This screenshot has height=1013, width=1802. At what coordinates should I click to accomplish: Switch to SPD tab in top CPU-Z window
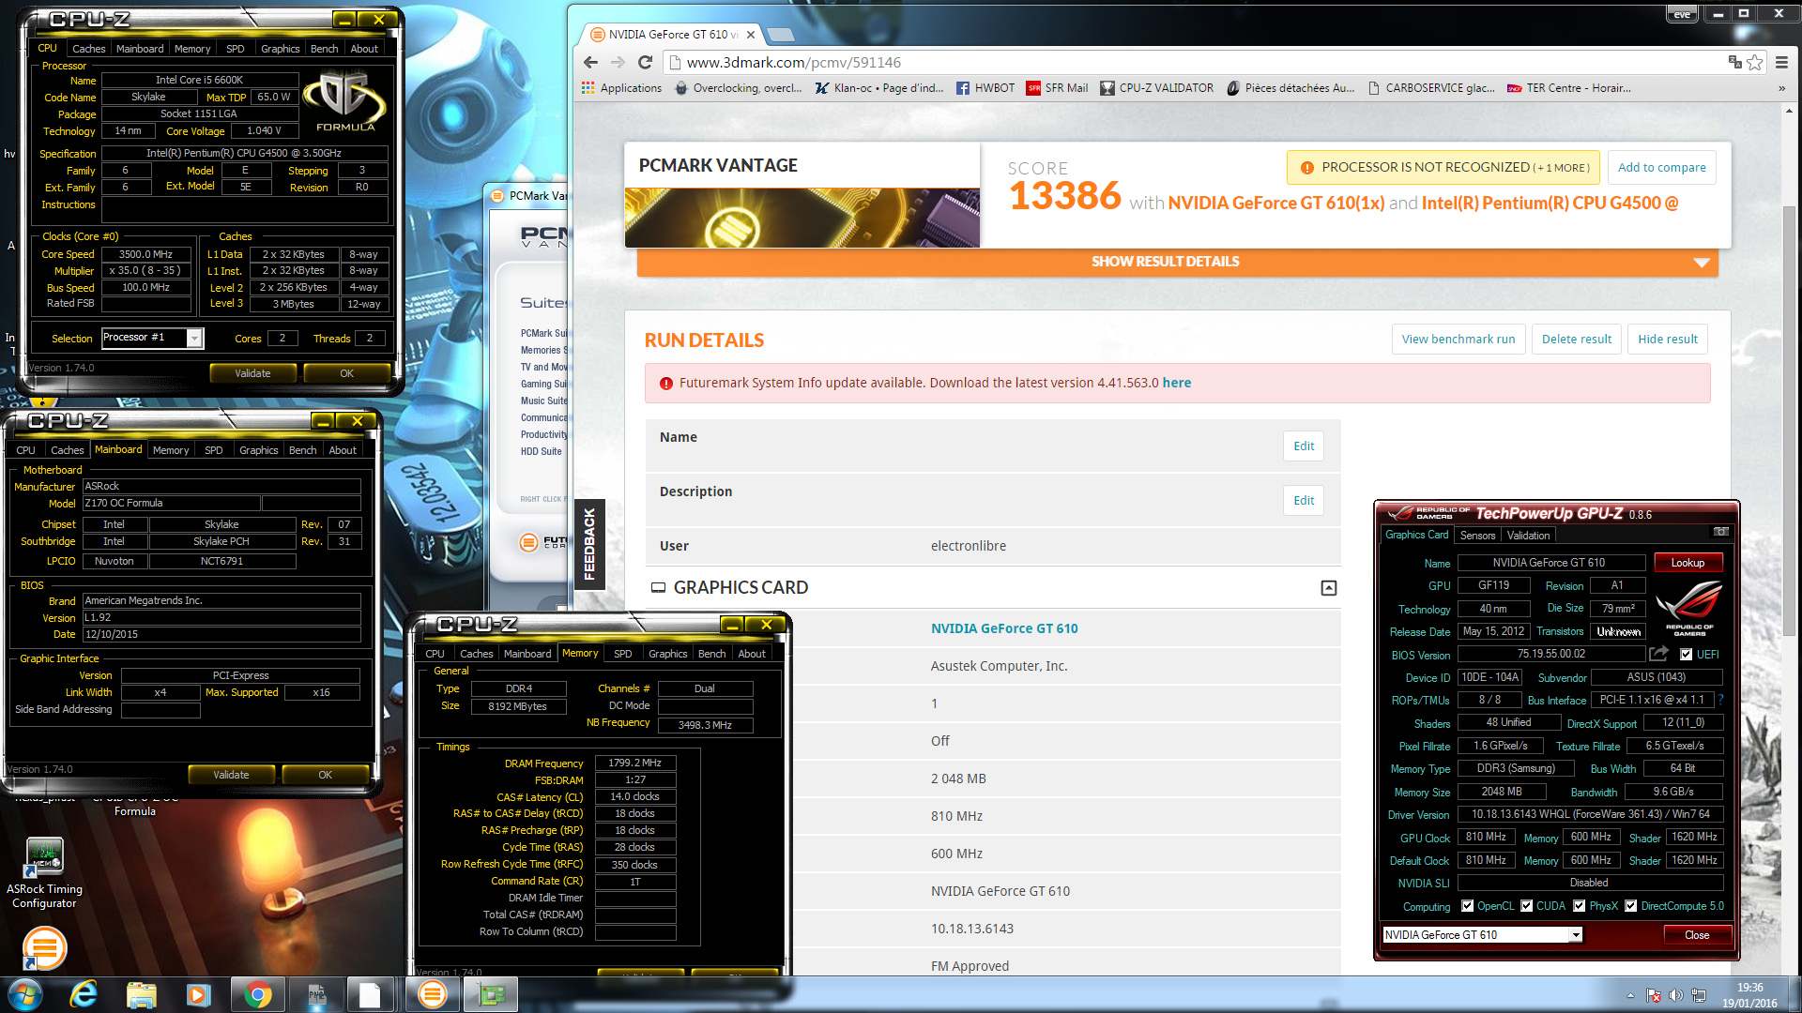pos(235,49)
